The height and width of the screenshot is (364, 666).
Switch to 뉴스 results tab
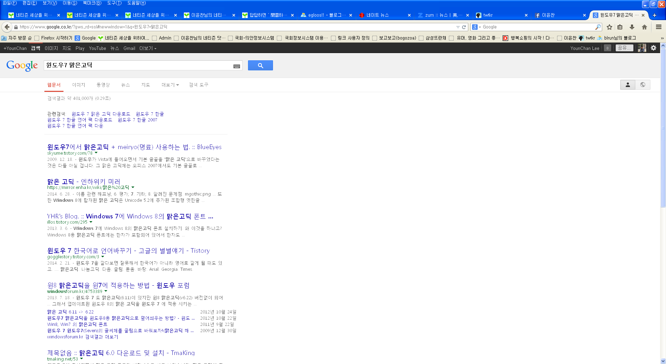pyautogui.click(x=125, y=85)
